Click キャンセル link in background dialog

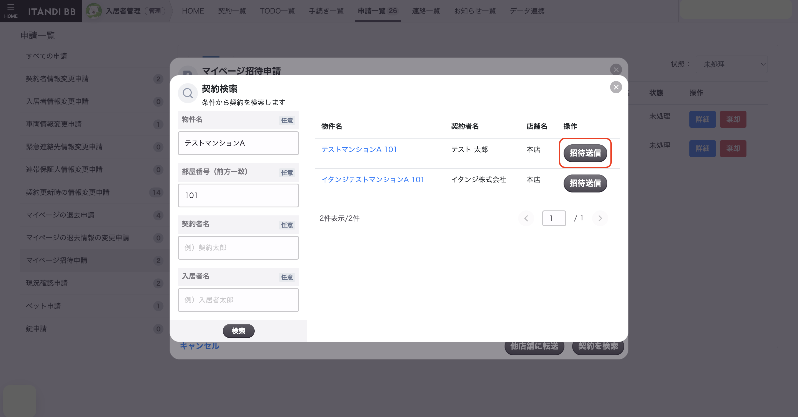[x=199, y=346]
